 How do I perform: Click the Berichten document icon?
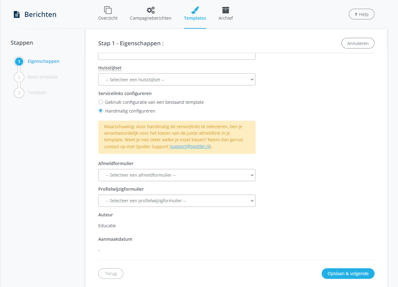point(17,14)
